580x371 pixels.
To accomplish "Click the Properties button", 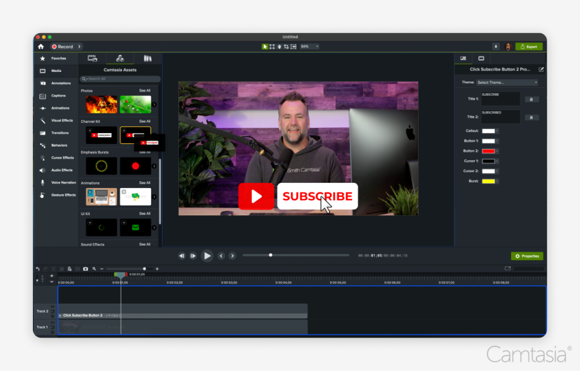I will click(527, 256).
